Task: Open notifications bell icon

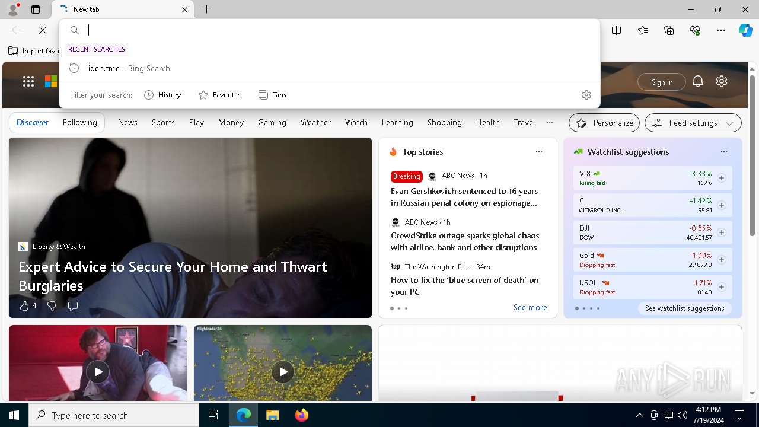Action: tap(698, 81)
